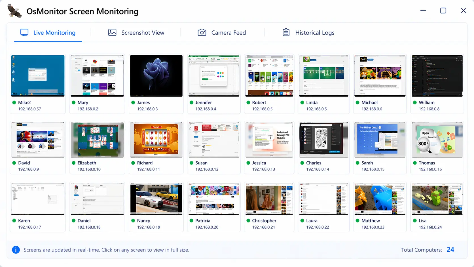Screen dimensions: 474x267
Task: Click the clipboard icon for Historical Logs
Action: (286, 32)
